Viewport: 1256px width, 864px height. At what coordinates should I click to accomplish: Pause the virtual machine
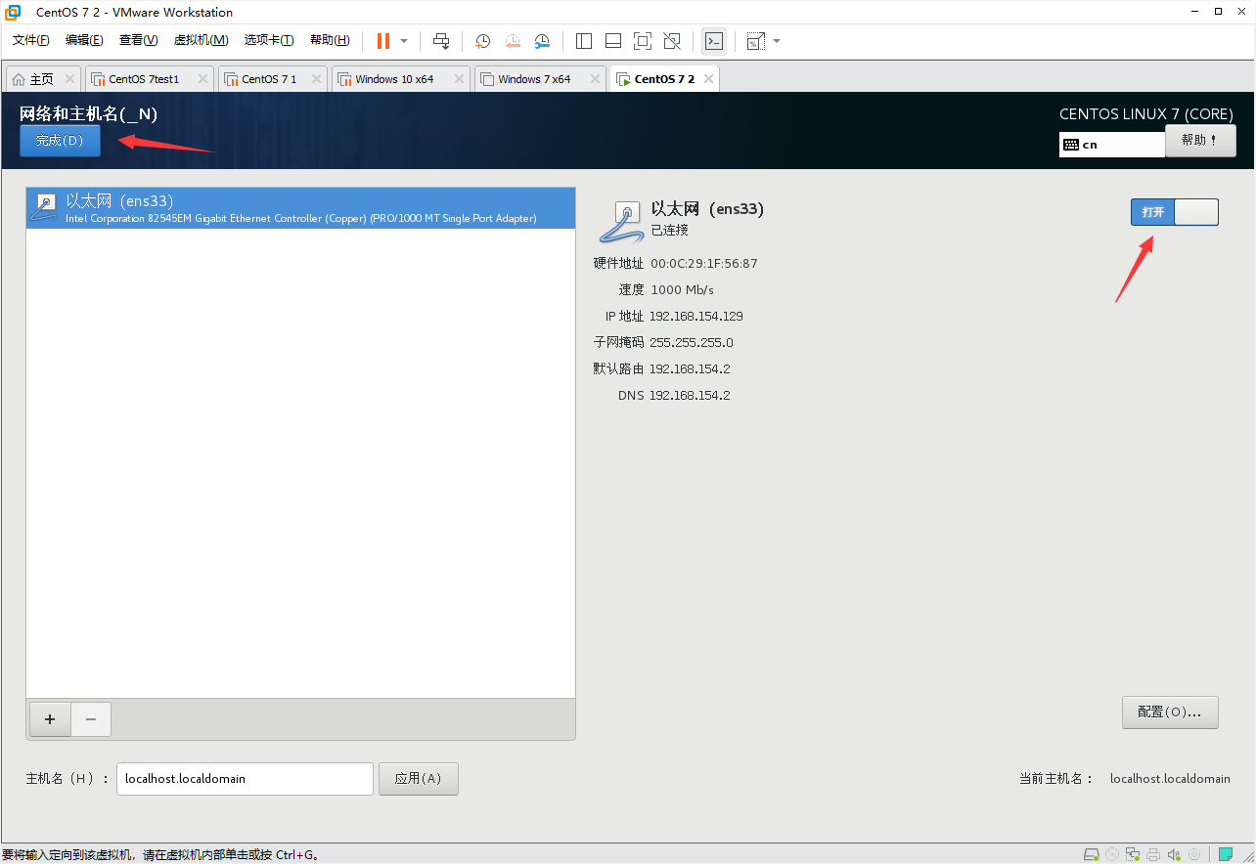tap(383, 41)
